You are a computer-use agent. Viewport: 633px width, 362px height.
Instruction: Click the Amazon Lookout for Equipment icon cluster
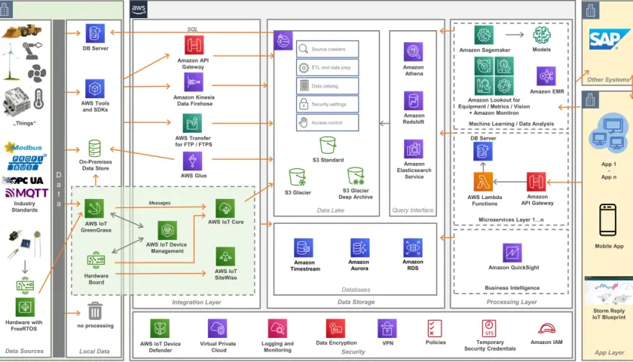coord(494,76)
